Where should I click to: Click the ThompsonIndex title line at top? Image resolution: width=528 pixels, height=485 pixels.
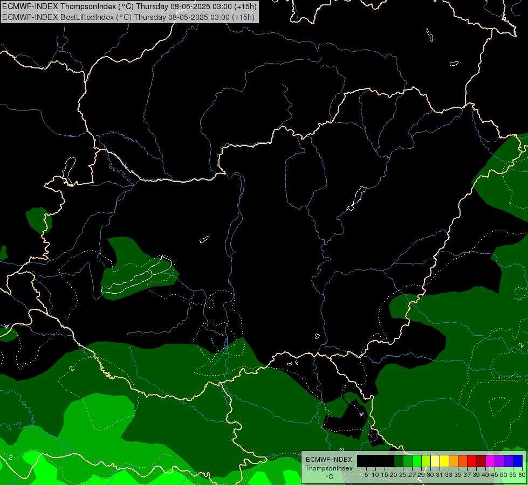pos(129,6)
